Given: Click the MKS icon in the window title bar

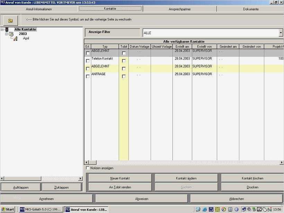Looking at the screenshot, I should tap(2, 2).
